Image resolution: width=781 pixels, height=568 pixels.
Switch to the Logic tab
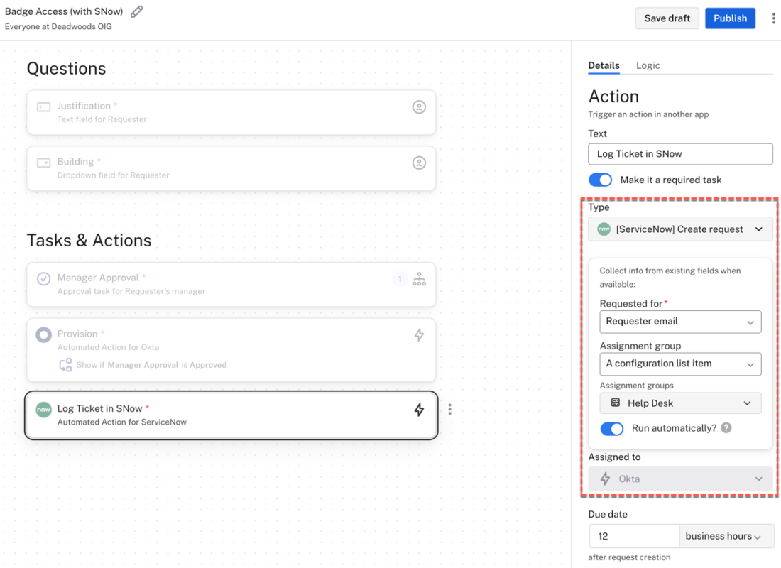tap(648, 65)
